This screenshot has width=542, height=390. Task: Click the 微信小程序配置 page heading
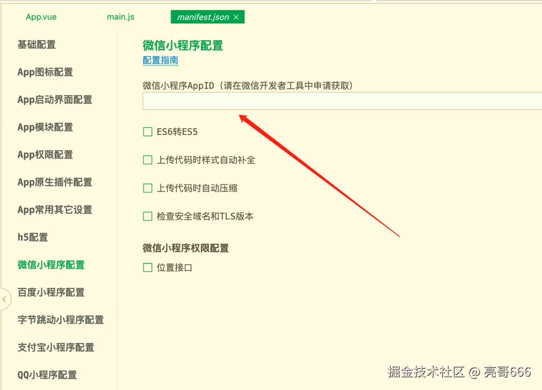tap(183, 45)
